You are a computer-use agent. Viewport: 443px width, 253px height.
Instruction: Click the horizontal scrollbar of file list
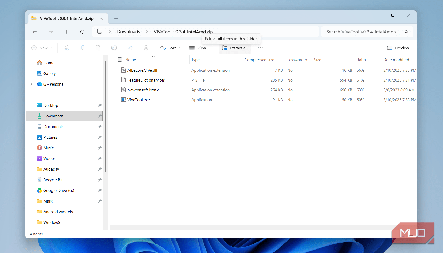tap(253, 227)
